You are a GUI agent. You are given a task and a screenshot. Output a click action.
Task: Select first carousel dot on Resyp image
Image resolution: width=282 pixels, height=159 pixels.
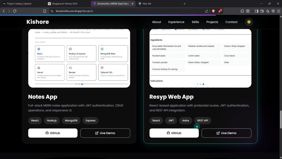pyautogui.click(x=197, y=84)
